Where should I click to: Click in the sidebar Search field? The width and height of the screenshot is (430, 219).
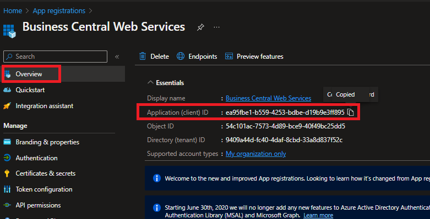click(55, 57)
